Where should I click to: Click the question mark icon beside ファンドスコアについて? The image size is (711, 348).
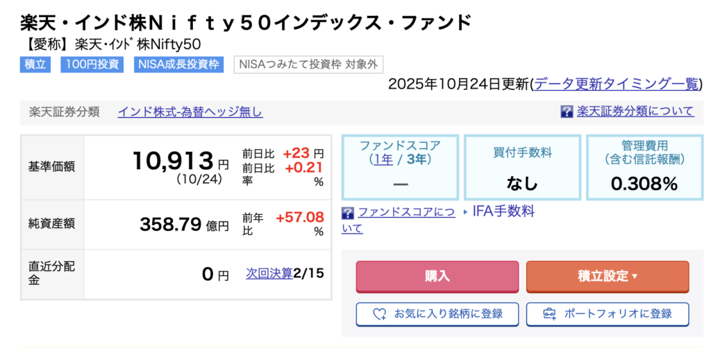(x=348, y=212)
